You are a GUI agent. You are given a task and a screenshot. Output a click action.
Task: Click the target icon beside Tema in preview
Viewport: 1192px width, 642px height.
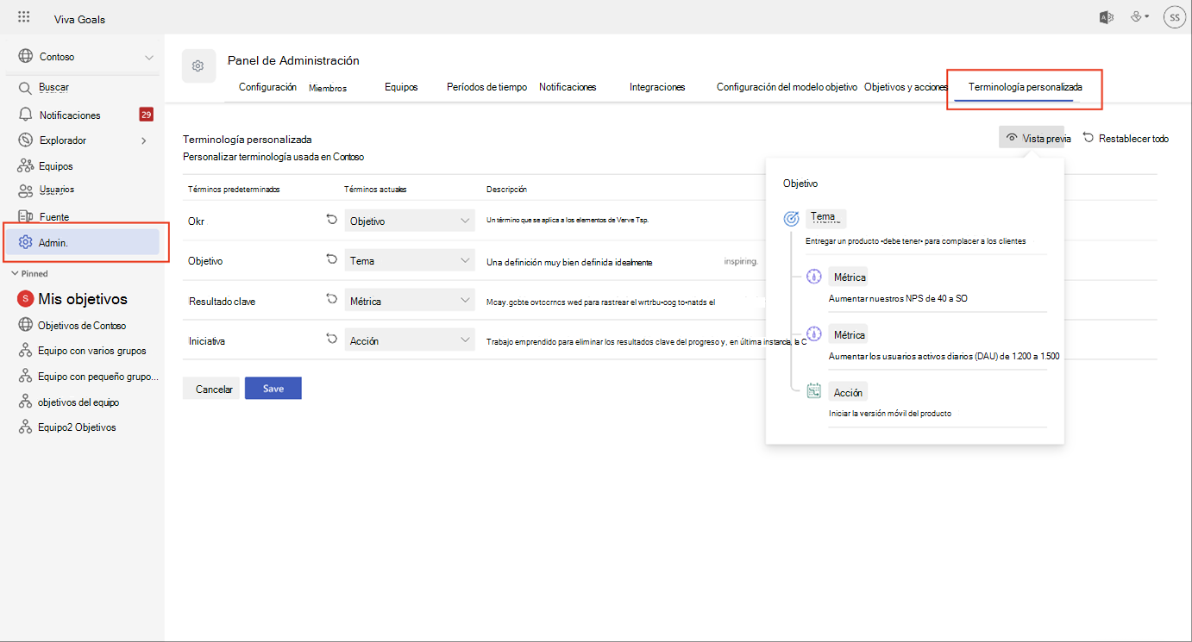(x=791, y=219)
